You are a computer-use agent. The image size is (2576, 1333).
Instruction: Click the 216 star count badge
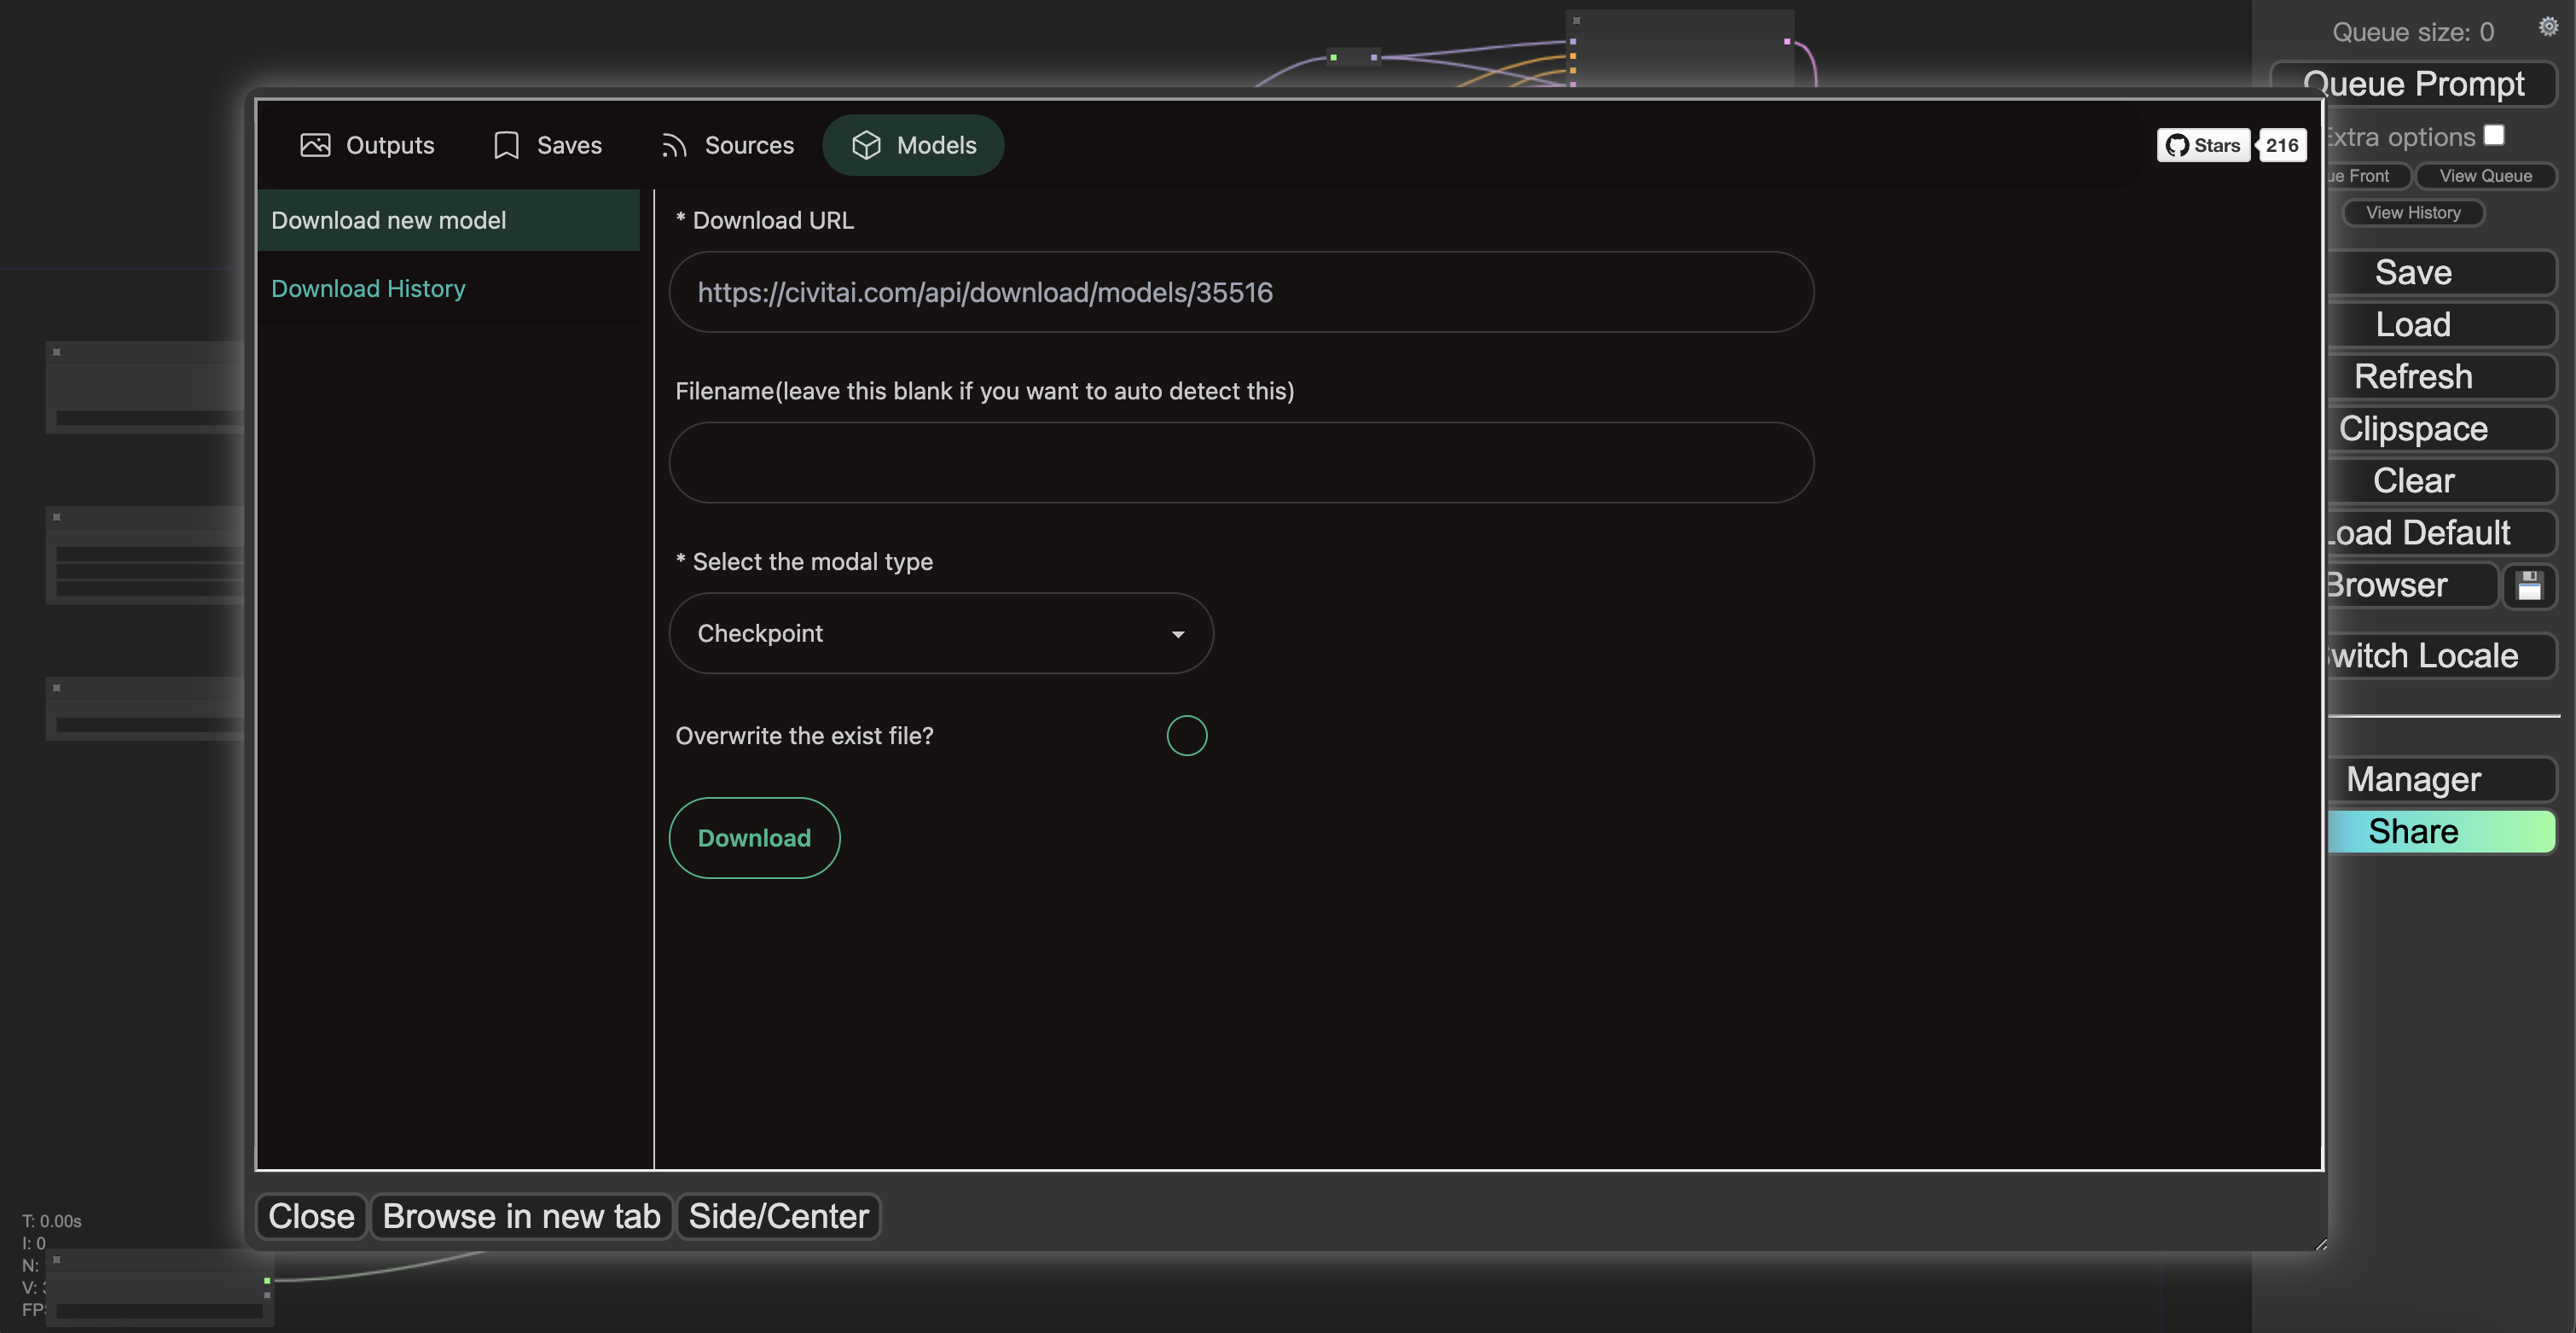(2281, 145)
